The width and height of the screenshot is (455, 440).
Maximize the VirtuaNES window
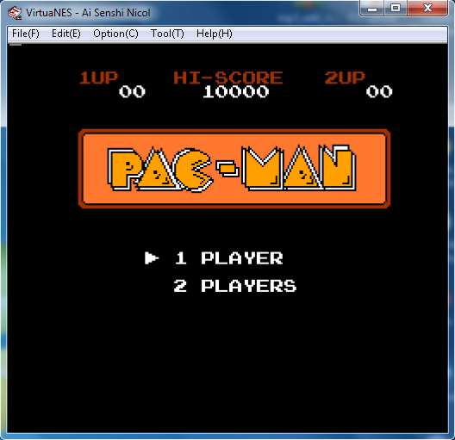coord(396,8)
